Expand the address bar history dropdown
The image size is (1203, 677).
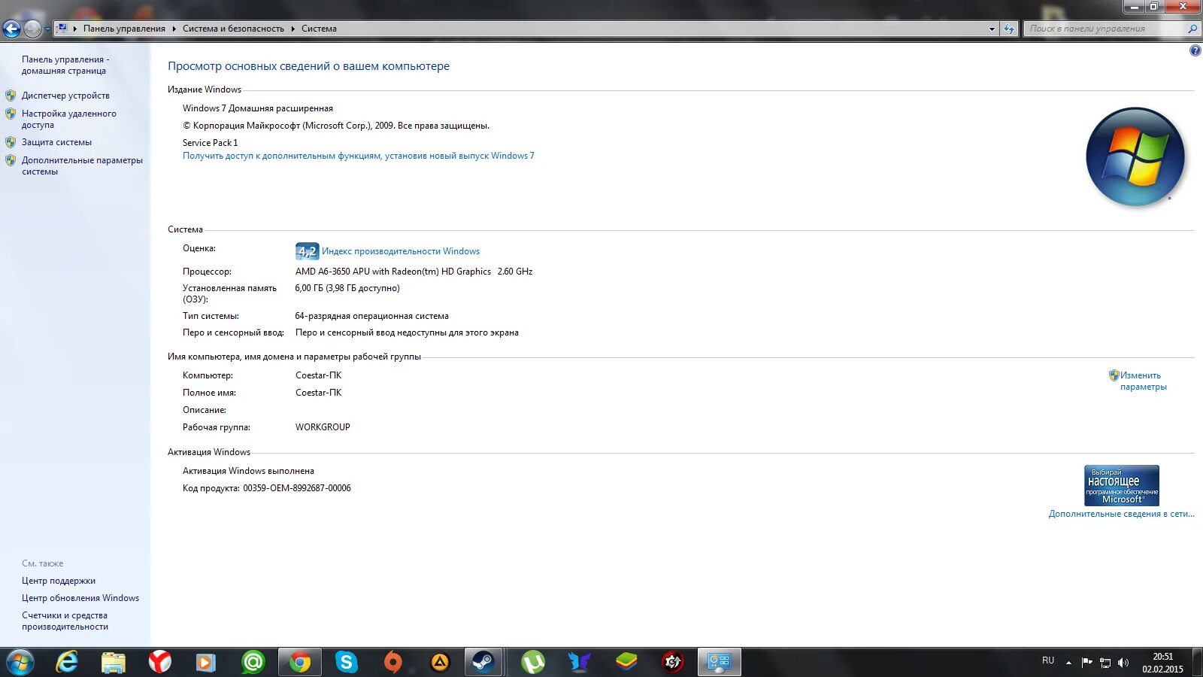click(992, 29)
